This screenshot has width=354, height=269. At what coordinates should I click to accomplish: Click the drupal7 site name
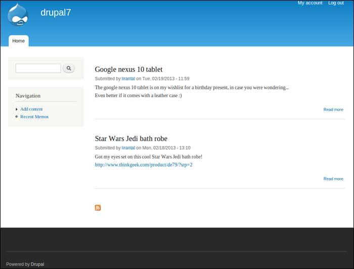tap(56, 13)
